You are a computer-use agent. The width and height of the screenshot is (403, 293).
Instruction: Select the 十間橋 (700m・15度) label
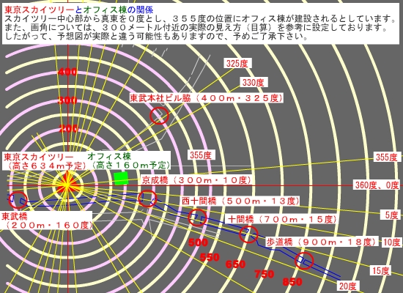tap(282, 219)
